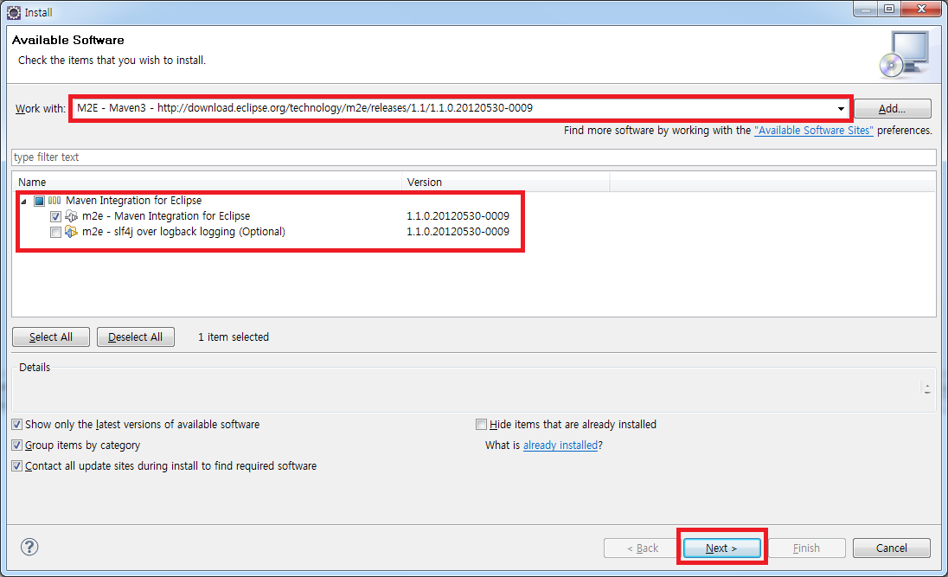
Task: Click the slf4j logback logging feature icon
Action: coord(72,232)
